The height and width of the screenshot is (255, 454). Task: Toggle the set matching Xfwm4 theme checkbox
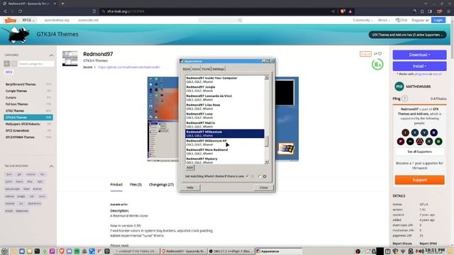[x=248, y=176]
